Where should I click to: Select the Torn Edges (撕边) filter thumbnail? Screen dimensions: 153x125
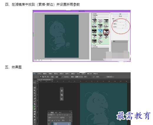pos(106,32)
